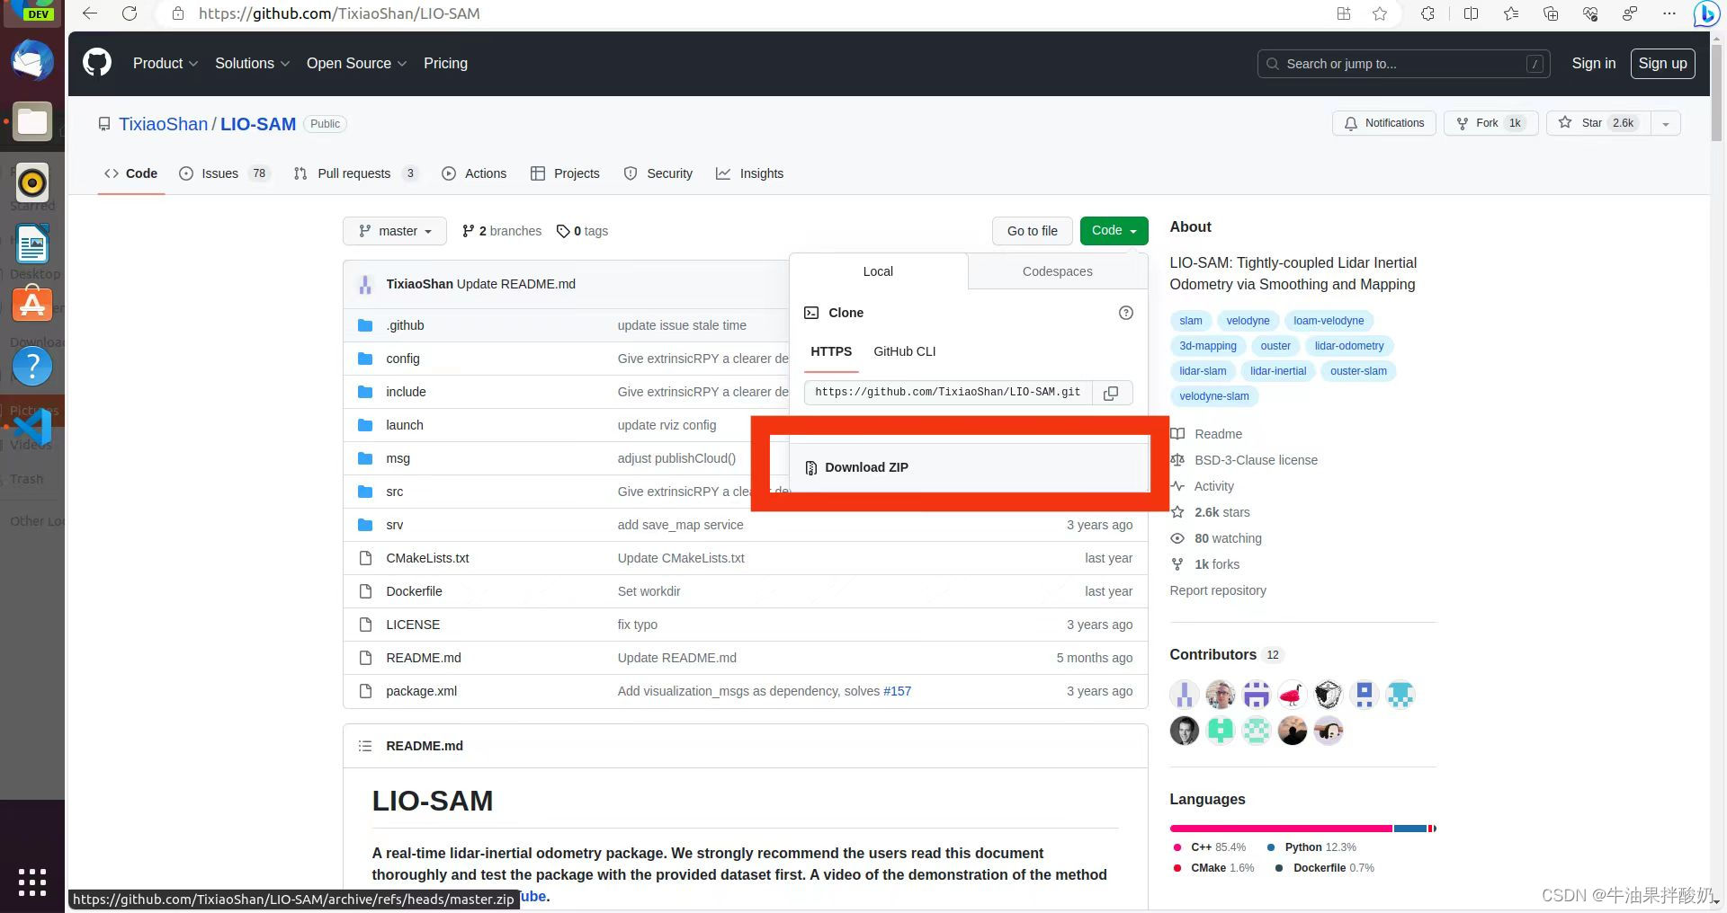This screenshot has width=1727, height=913.
Task: Click the Sign up button
Action: pos(1662,63)
